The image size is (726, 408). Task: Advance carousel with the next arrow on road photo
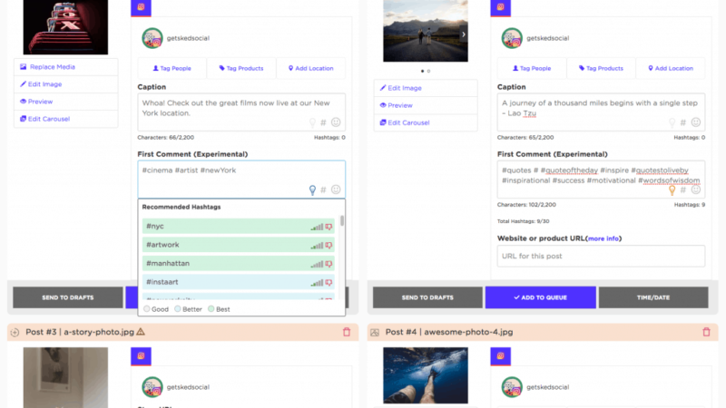coord(464,34)
